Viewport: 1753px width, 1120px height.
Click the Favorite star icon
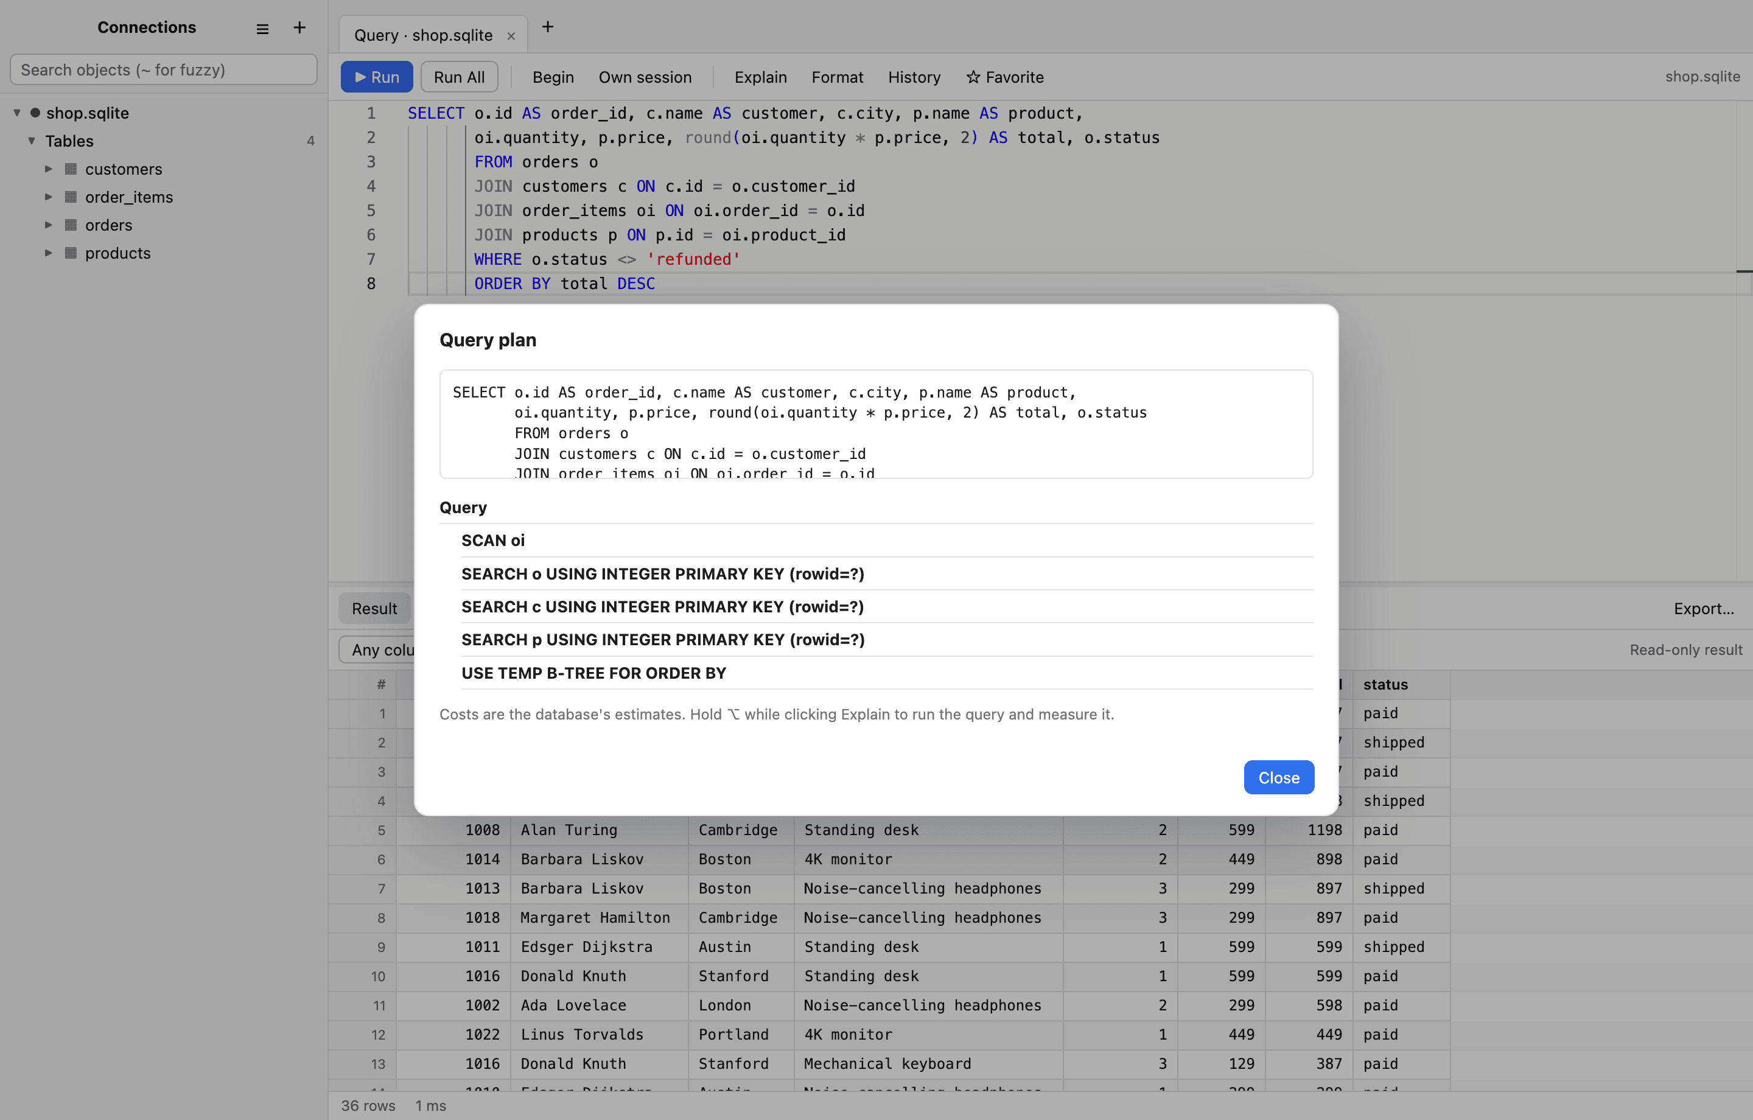click(x=973, y=77)
